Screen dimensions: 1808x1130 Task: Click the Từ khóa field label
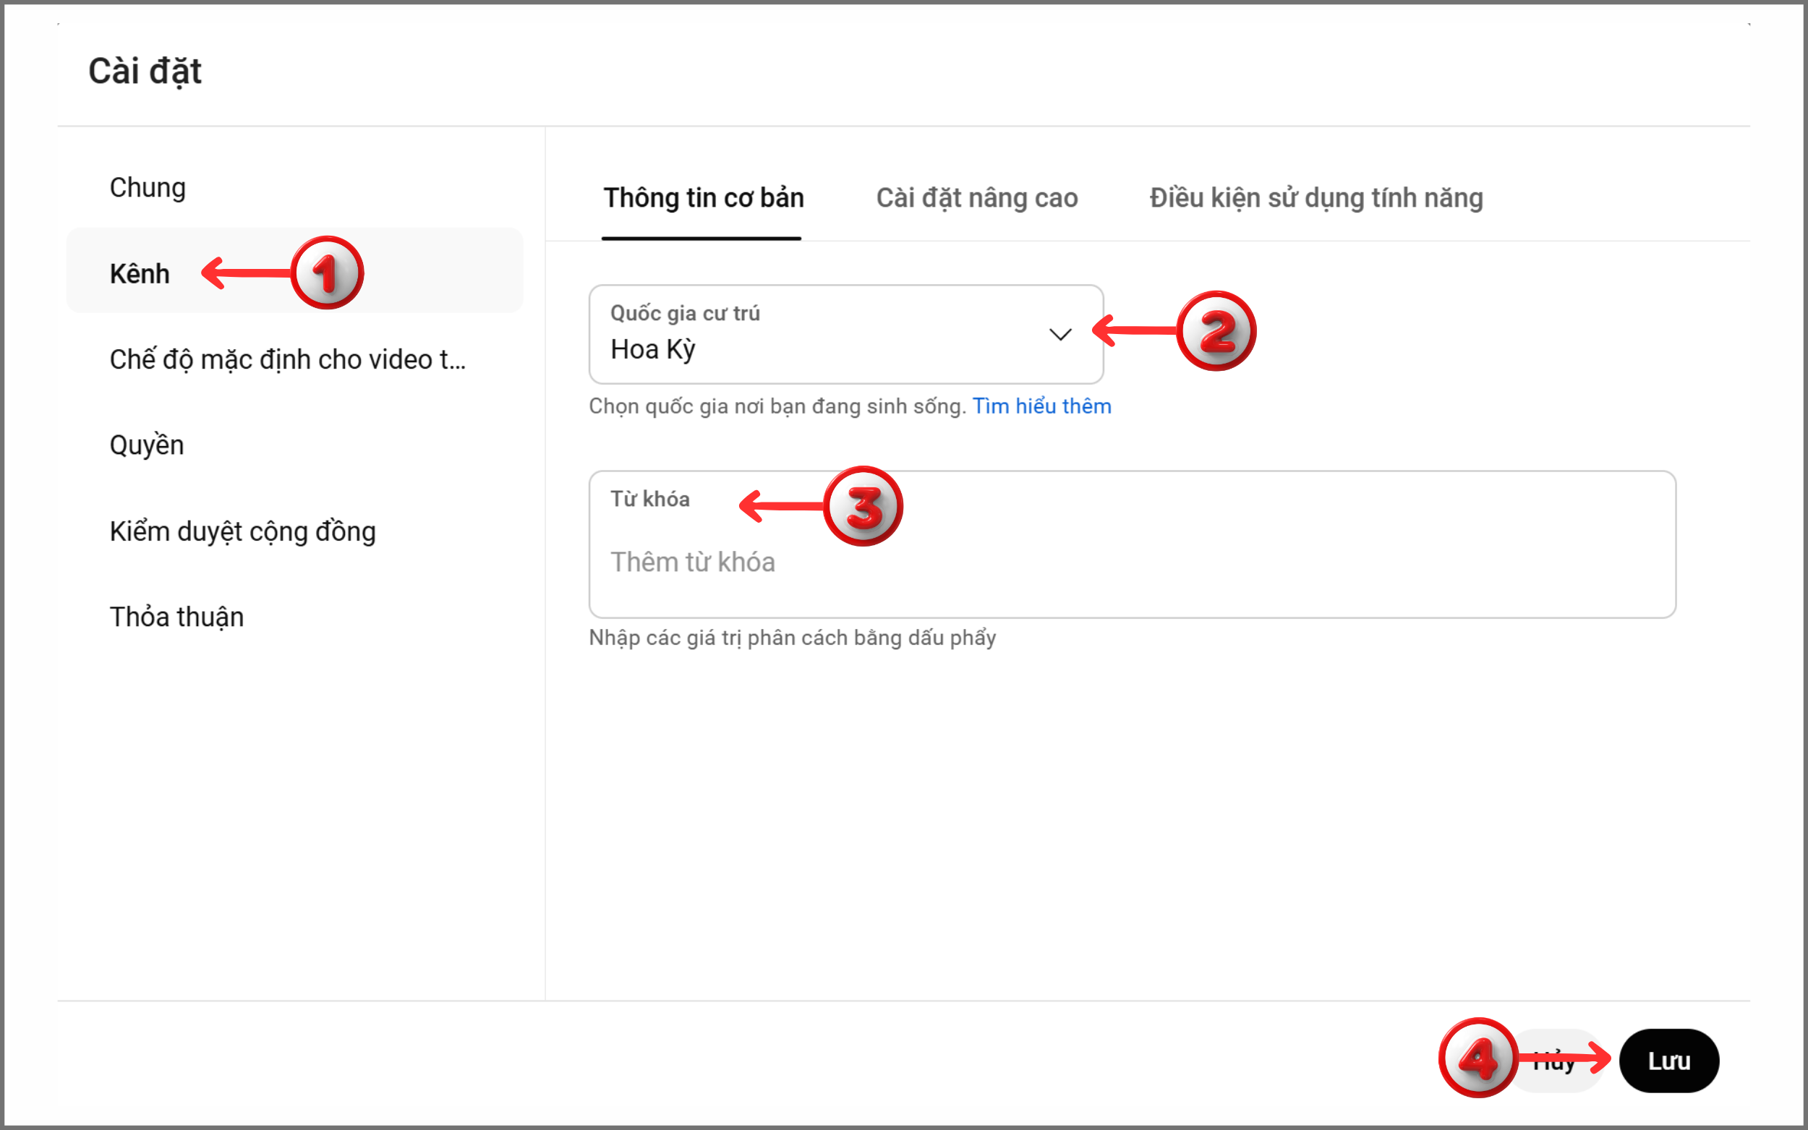coord(649,500)
